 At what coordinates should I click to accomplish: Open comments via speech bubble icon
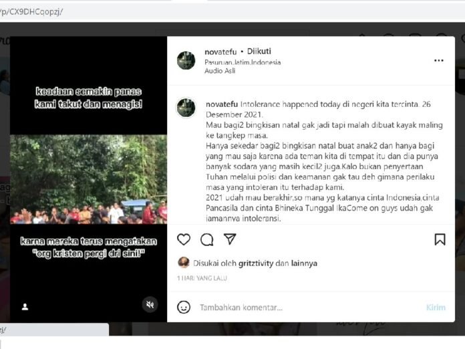point(206,239)
